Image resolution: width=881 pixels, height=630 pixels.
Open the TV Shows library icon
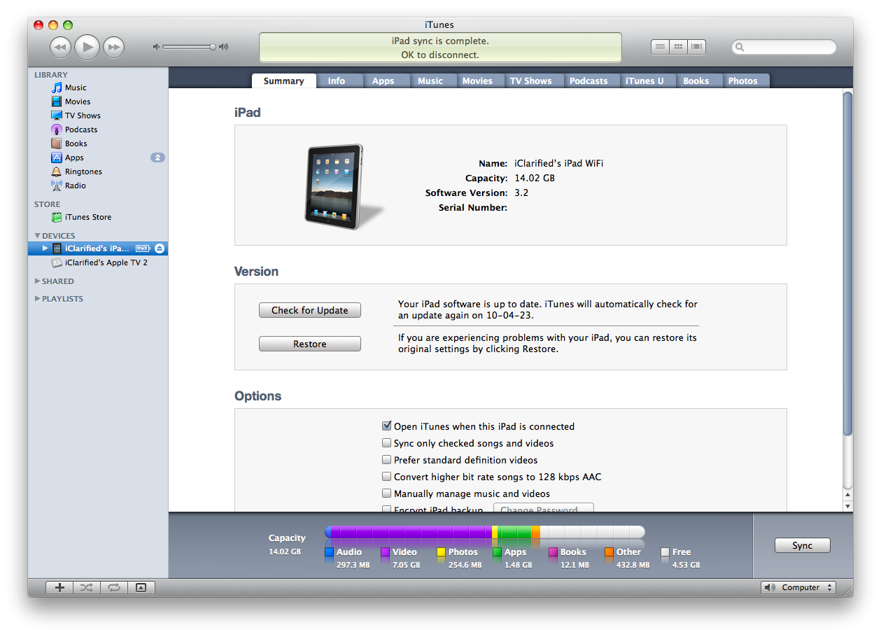point(57,115)
